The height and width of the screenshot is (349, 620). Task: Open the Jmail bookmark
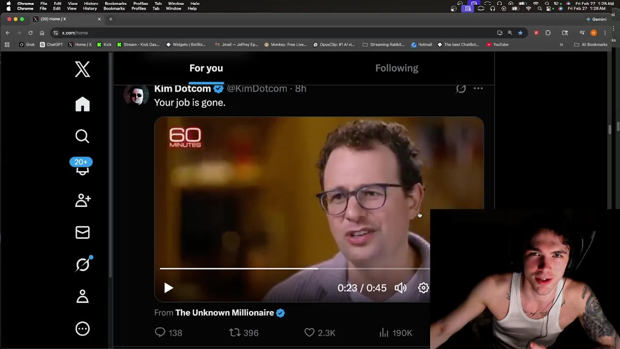coord(236,45)
